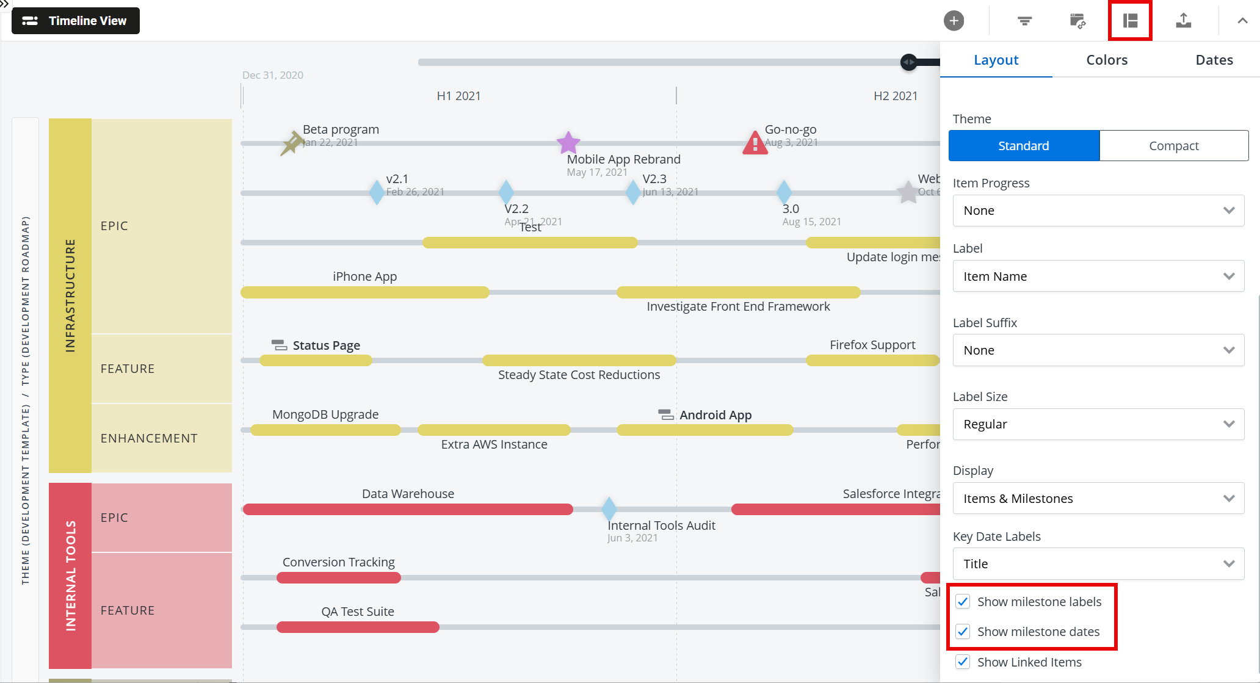Select the Compact theme
The image size is (1260, 683).
tap(1173, 145)
